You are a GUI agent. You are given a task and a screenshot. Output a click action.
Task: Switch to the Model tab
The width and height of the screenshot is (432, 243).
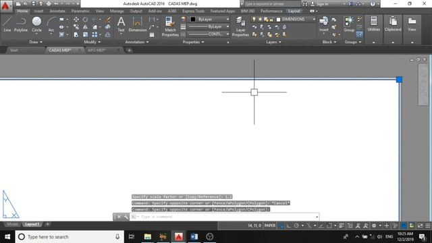[12, 224]
